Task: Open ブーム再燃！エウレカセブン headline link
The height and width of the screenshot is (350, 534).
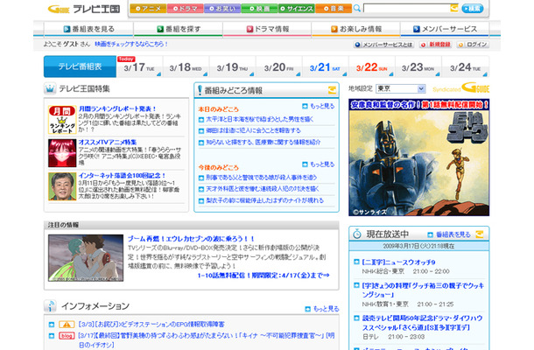Action: (x=191, y=239)
